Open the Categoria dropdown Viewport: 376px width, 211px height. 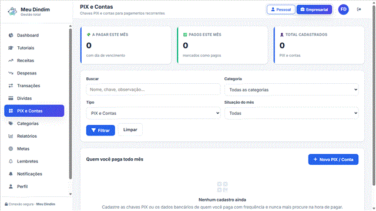click(291, 90)
